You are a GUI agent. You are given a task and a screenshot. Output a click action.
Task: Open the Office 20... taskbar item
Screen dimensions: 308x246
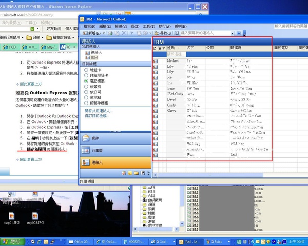[80, 242]
